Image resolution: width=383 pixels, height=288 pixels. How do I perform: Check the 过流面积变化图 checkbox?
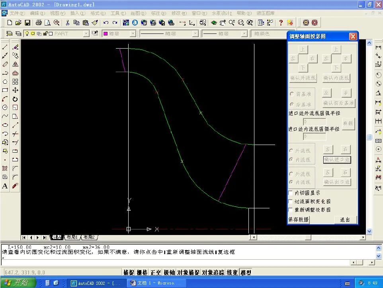(x=290, y=202)
